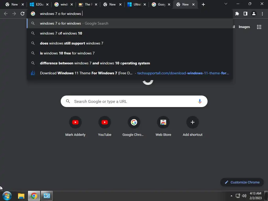Open the Mark Adderly shortcut

(75, 126)
